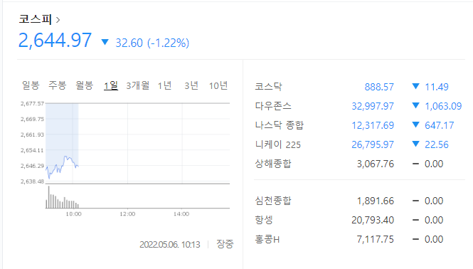
Task: Switch to the 3년 chart tab
Action: [x=191, y=85]
